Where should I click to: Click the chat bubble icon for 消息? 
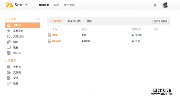[9, 42]
